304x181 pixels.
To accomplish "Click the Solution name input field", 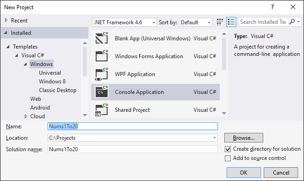I will pyautogui.click(x=133, y=149).
